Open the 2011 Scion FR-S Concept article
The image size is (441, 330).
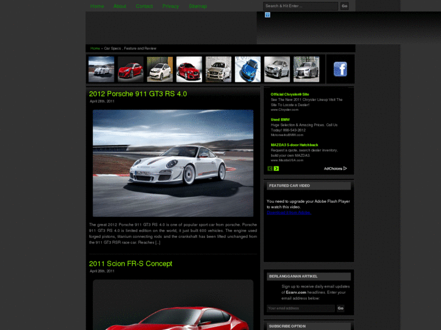coord(130,264)
